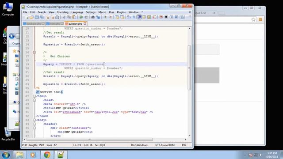Screen dimensions: 283x159
Task: Close the question.php tab via its X
Action: 85,23
